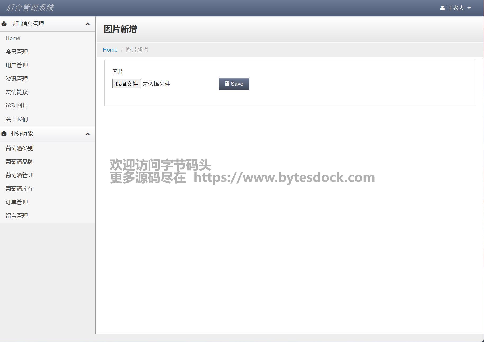Click the dashboard icon beside 基础信息管理
Screen dimensions: 484x342
4,24
